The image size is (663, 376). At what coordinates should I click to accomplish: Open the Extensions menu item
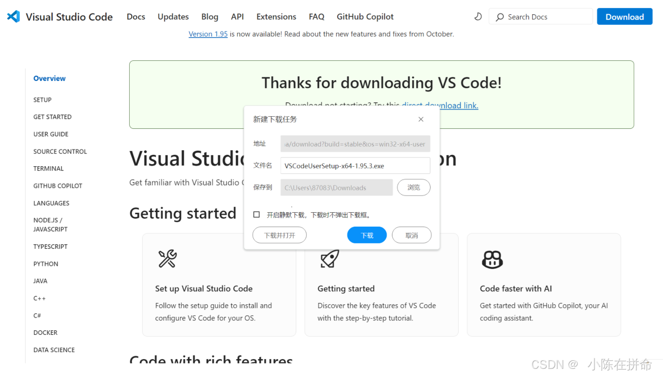276,17
